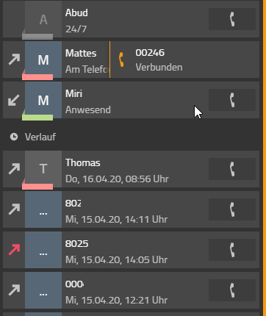Dial Thomas from call history
Image resolution: width=266 pixels, height=316 pixels.
(x=232, y=169)
